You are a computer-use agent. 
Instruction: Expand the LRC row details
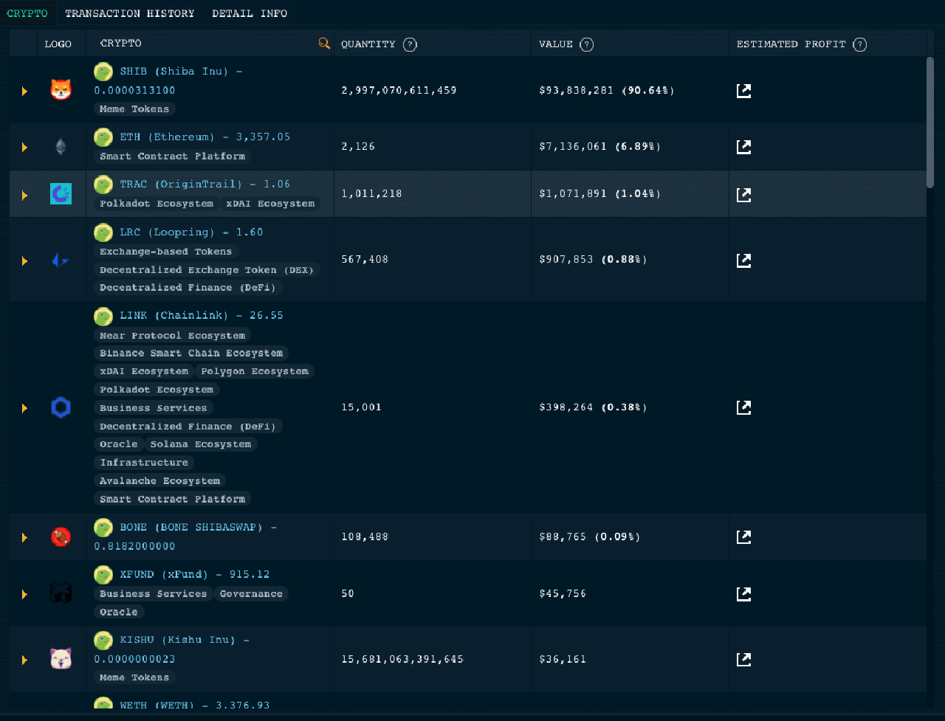[24, 261]
